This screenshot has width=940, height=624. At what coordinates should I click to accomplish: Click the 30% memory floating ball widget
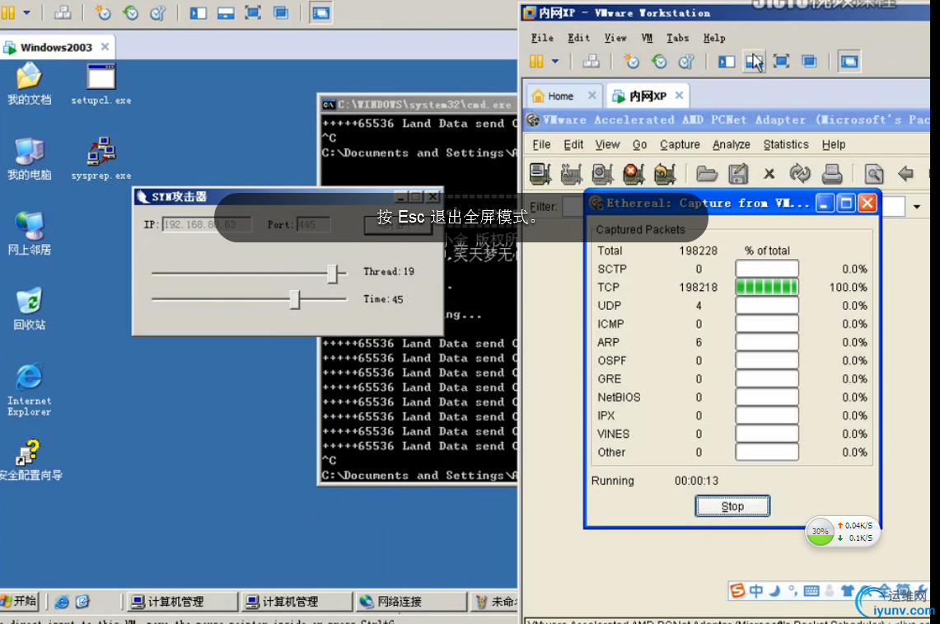820,531
